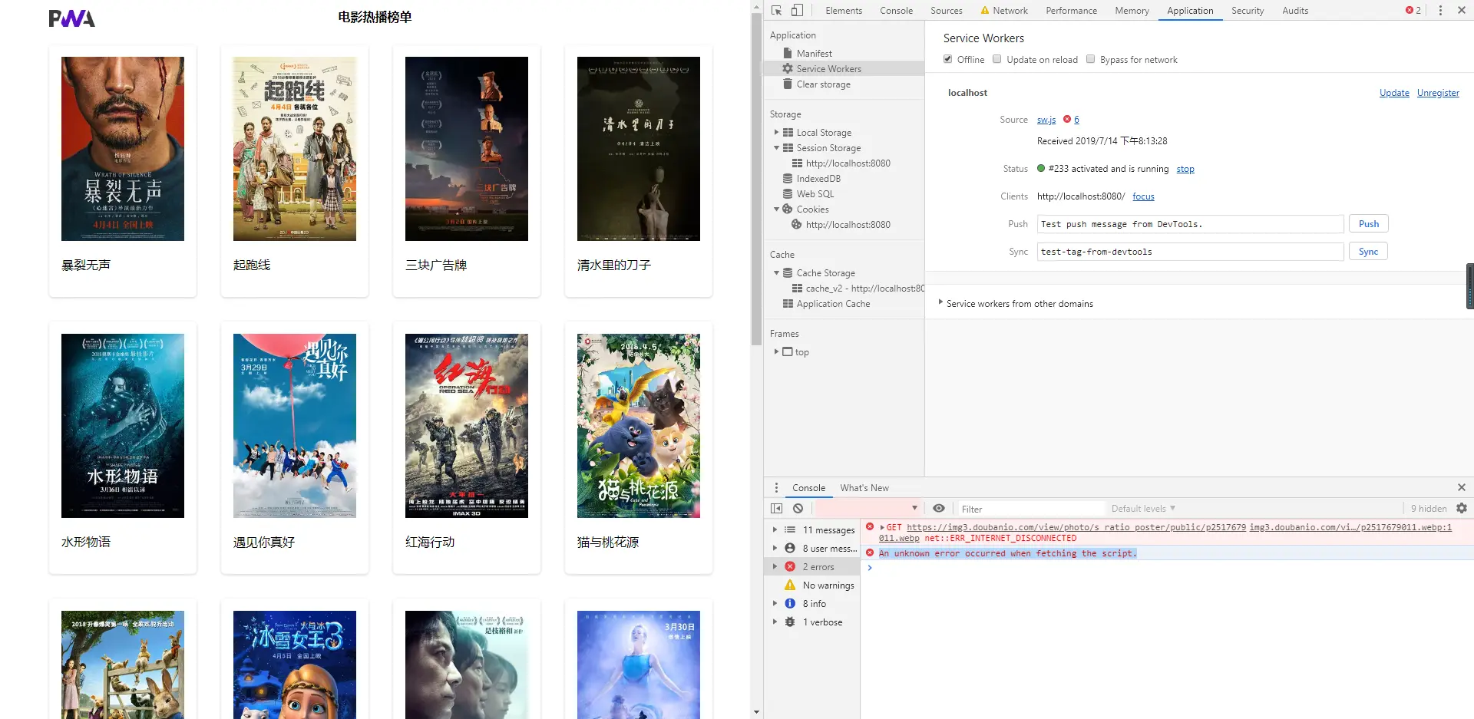Viewport: 1474px width, 719px height.
Task: Open the Default levels dropdown
Action: [1143, 508]
